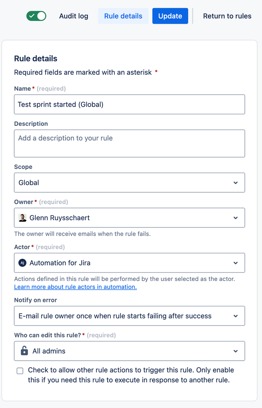Click the rule Name input field

click(x=129, y=105)
